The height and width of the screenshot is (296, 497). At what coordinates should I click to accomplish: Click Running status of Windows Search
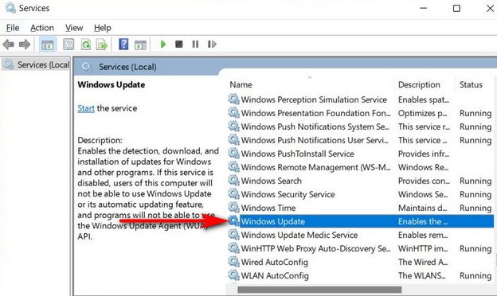tap(475, 181)
